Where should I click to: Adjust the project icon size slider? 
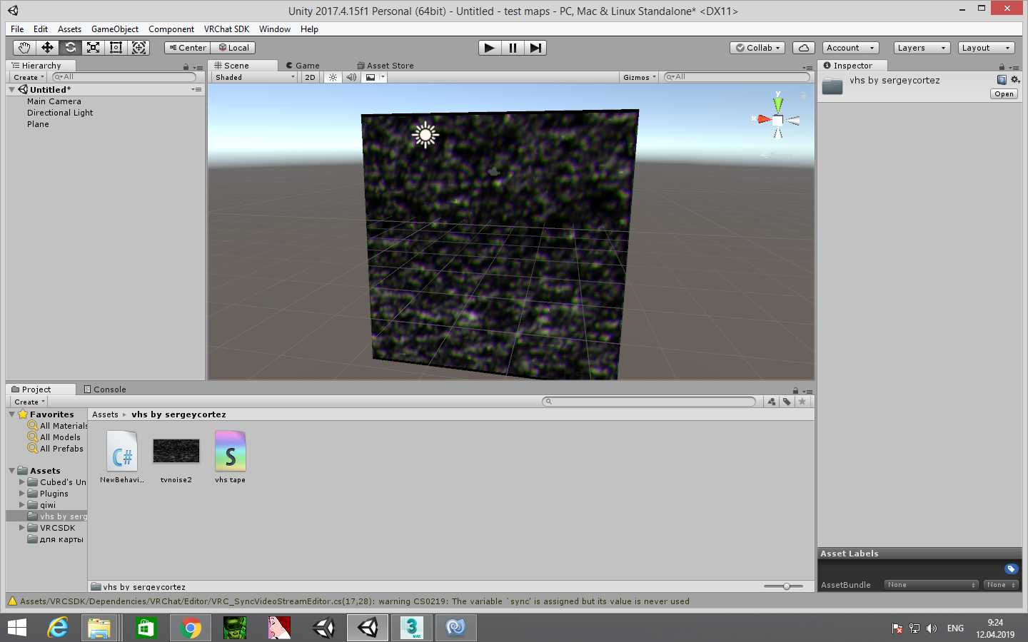pyautogui.click(x=786, y=586)
